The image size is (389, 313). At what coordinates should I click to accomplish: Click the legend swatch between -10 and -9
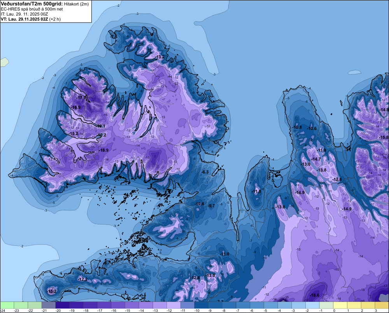(201, 305)
